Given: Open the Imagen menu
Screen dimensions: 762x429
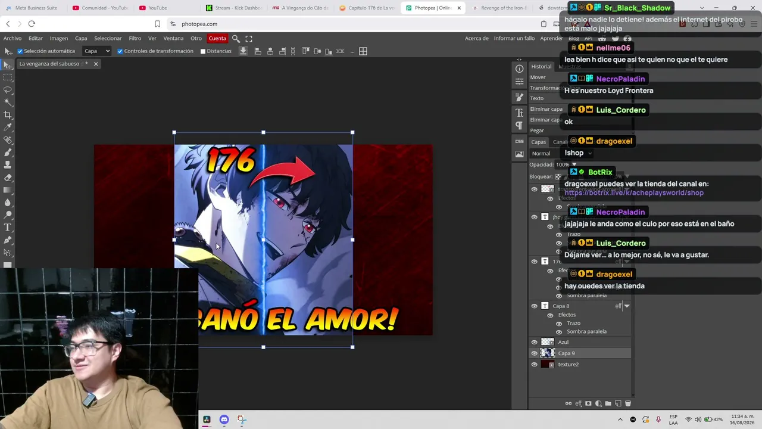Looking at the screenshot, I should [x=59, y=38].
